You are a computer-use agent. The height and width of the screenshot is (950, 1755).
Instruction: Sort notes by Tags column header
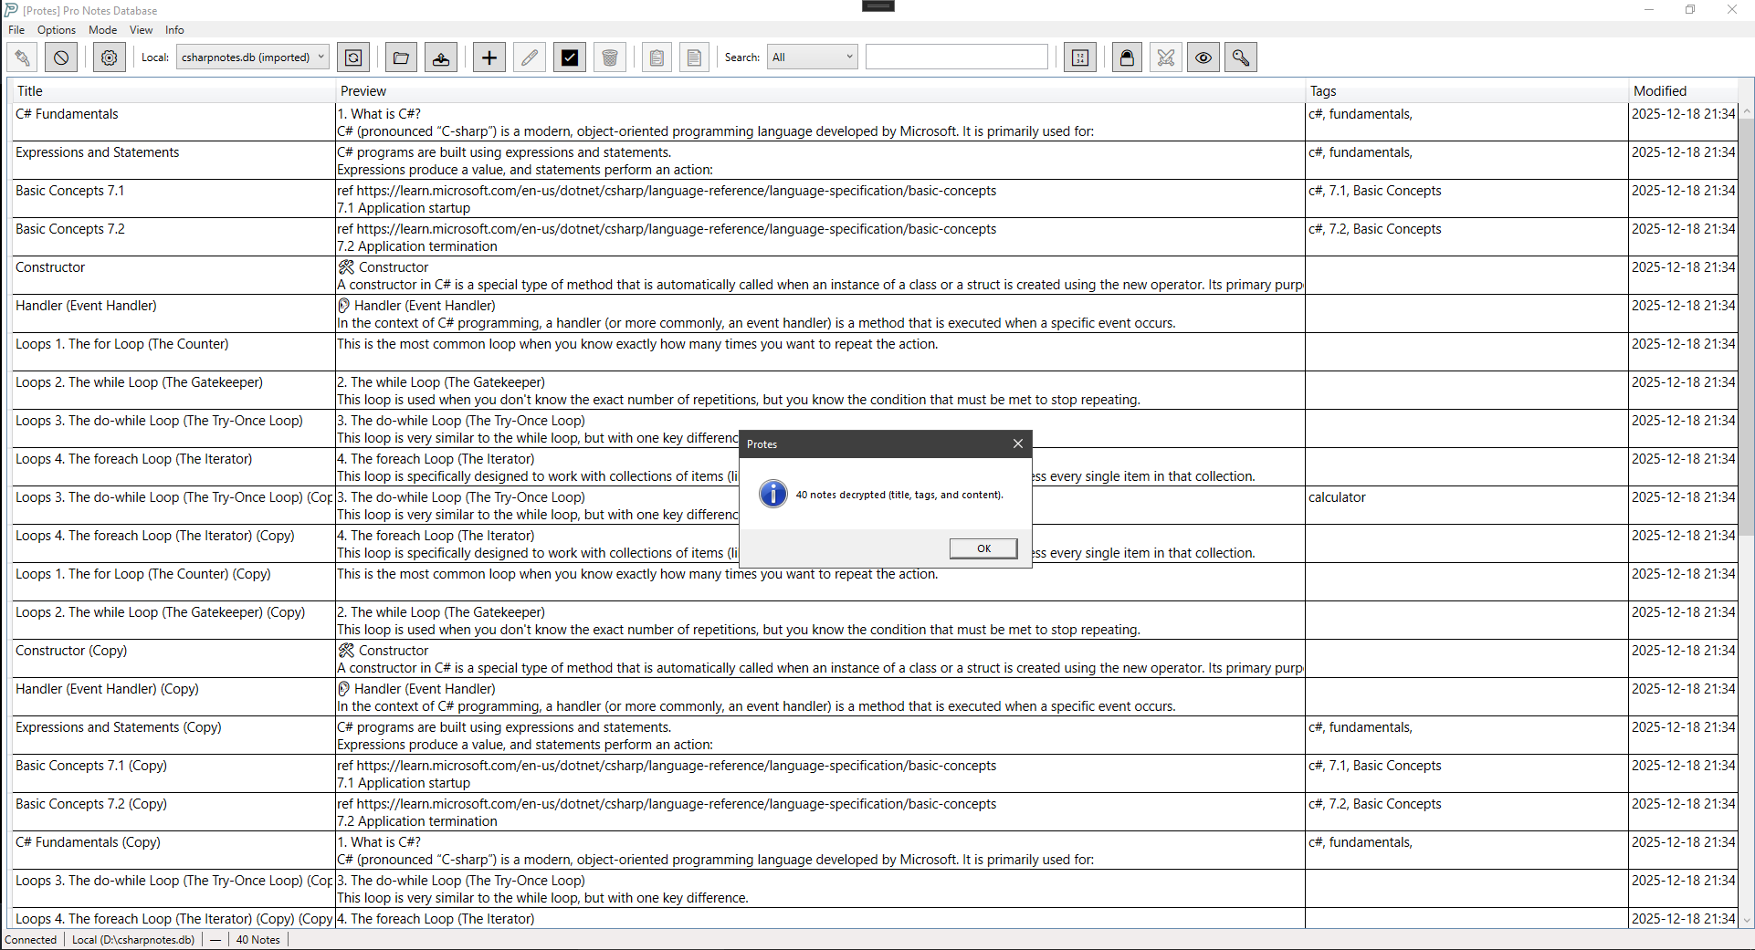tap(1467, 91)
